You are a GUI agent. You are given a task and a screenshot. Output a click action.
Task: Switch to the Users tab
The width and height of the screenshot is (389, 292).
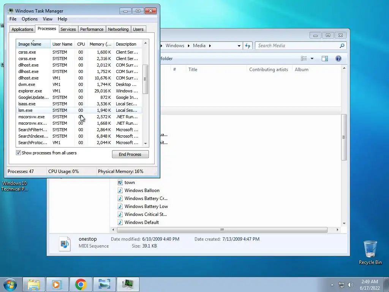138,29
